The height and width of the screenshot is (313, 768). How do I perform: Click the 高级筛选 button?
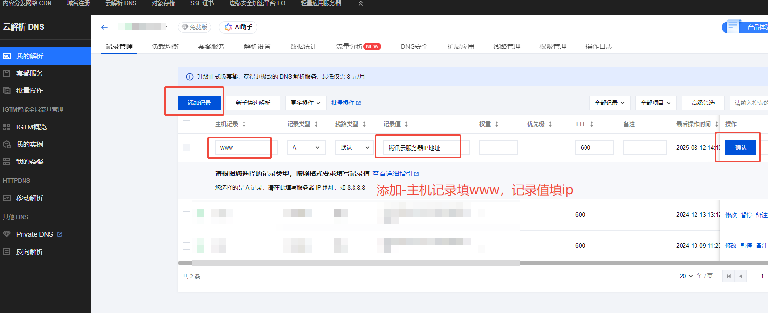[703, 103]
